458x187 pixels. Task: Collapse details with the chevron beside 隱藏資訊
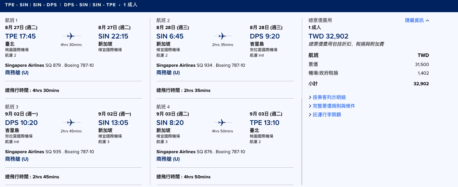coord(427,20)
